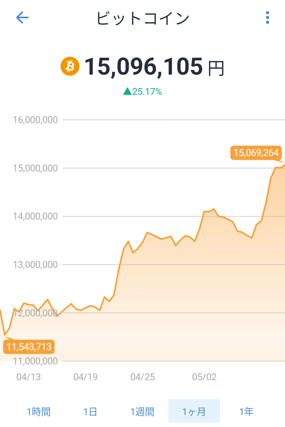Tap the 04/19 date axis label
Viewport: 285px width, 427px height.
tap(85, 377)
